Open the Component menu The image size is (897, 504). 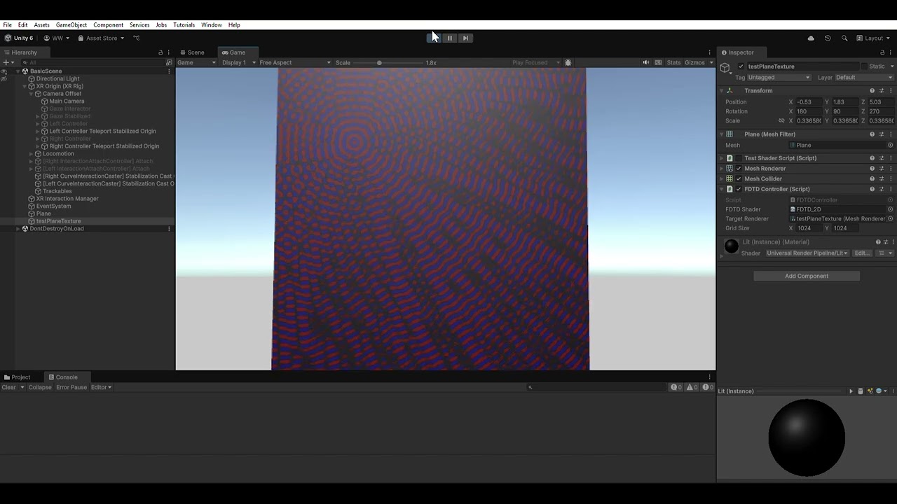(109, 25)
